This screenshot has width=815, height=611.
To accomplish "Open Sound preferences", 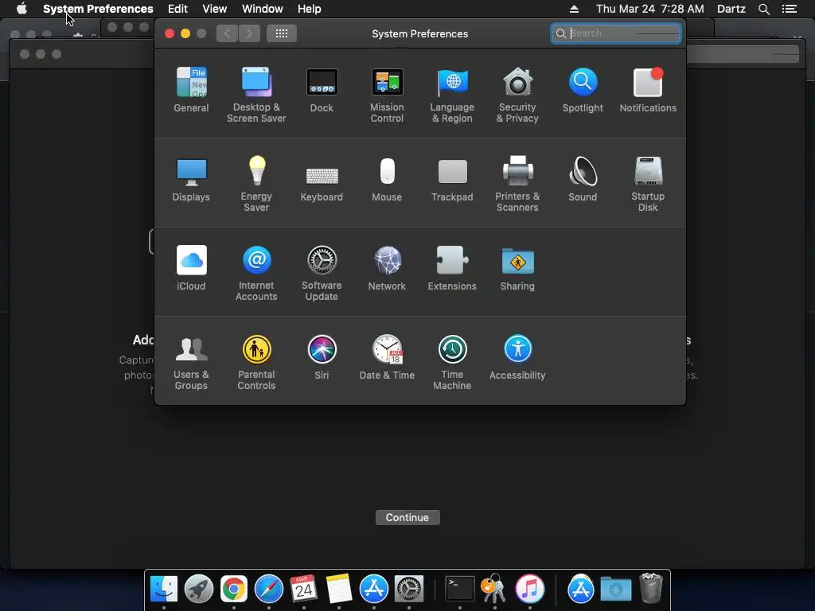I will pos(583,179).
